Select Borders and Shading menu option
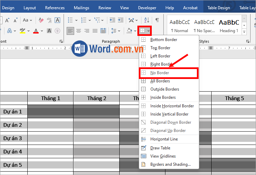256x175 pixels. point(170,164)
